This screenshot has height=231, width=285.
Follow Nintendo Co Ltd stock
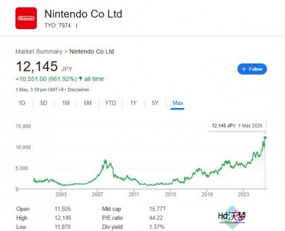252,69
